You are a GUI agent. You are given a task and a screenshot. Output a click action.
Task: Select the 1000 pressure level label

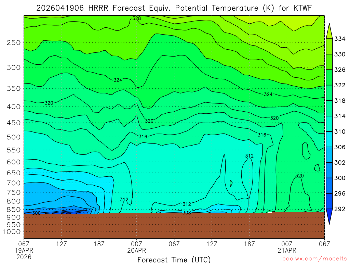pyautogui.click(x=12, y=232)
